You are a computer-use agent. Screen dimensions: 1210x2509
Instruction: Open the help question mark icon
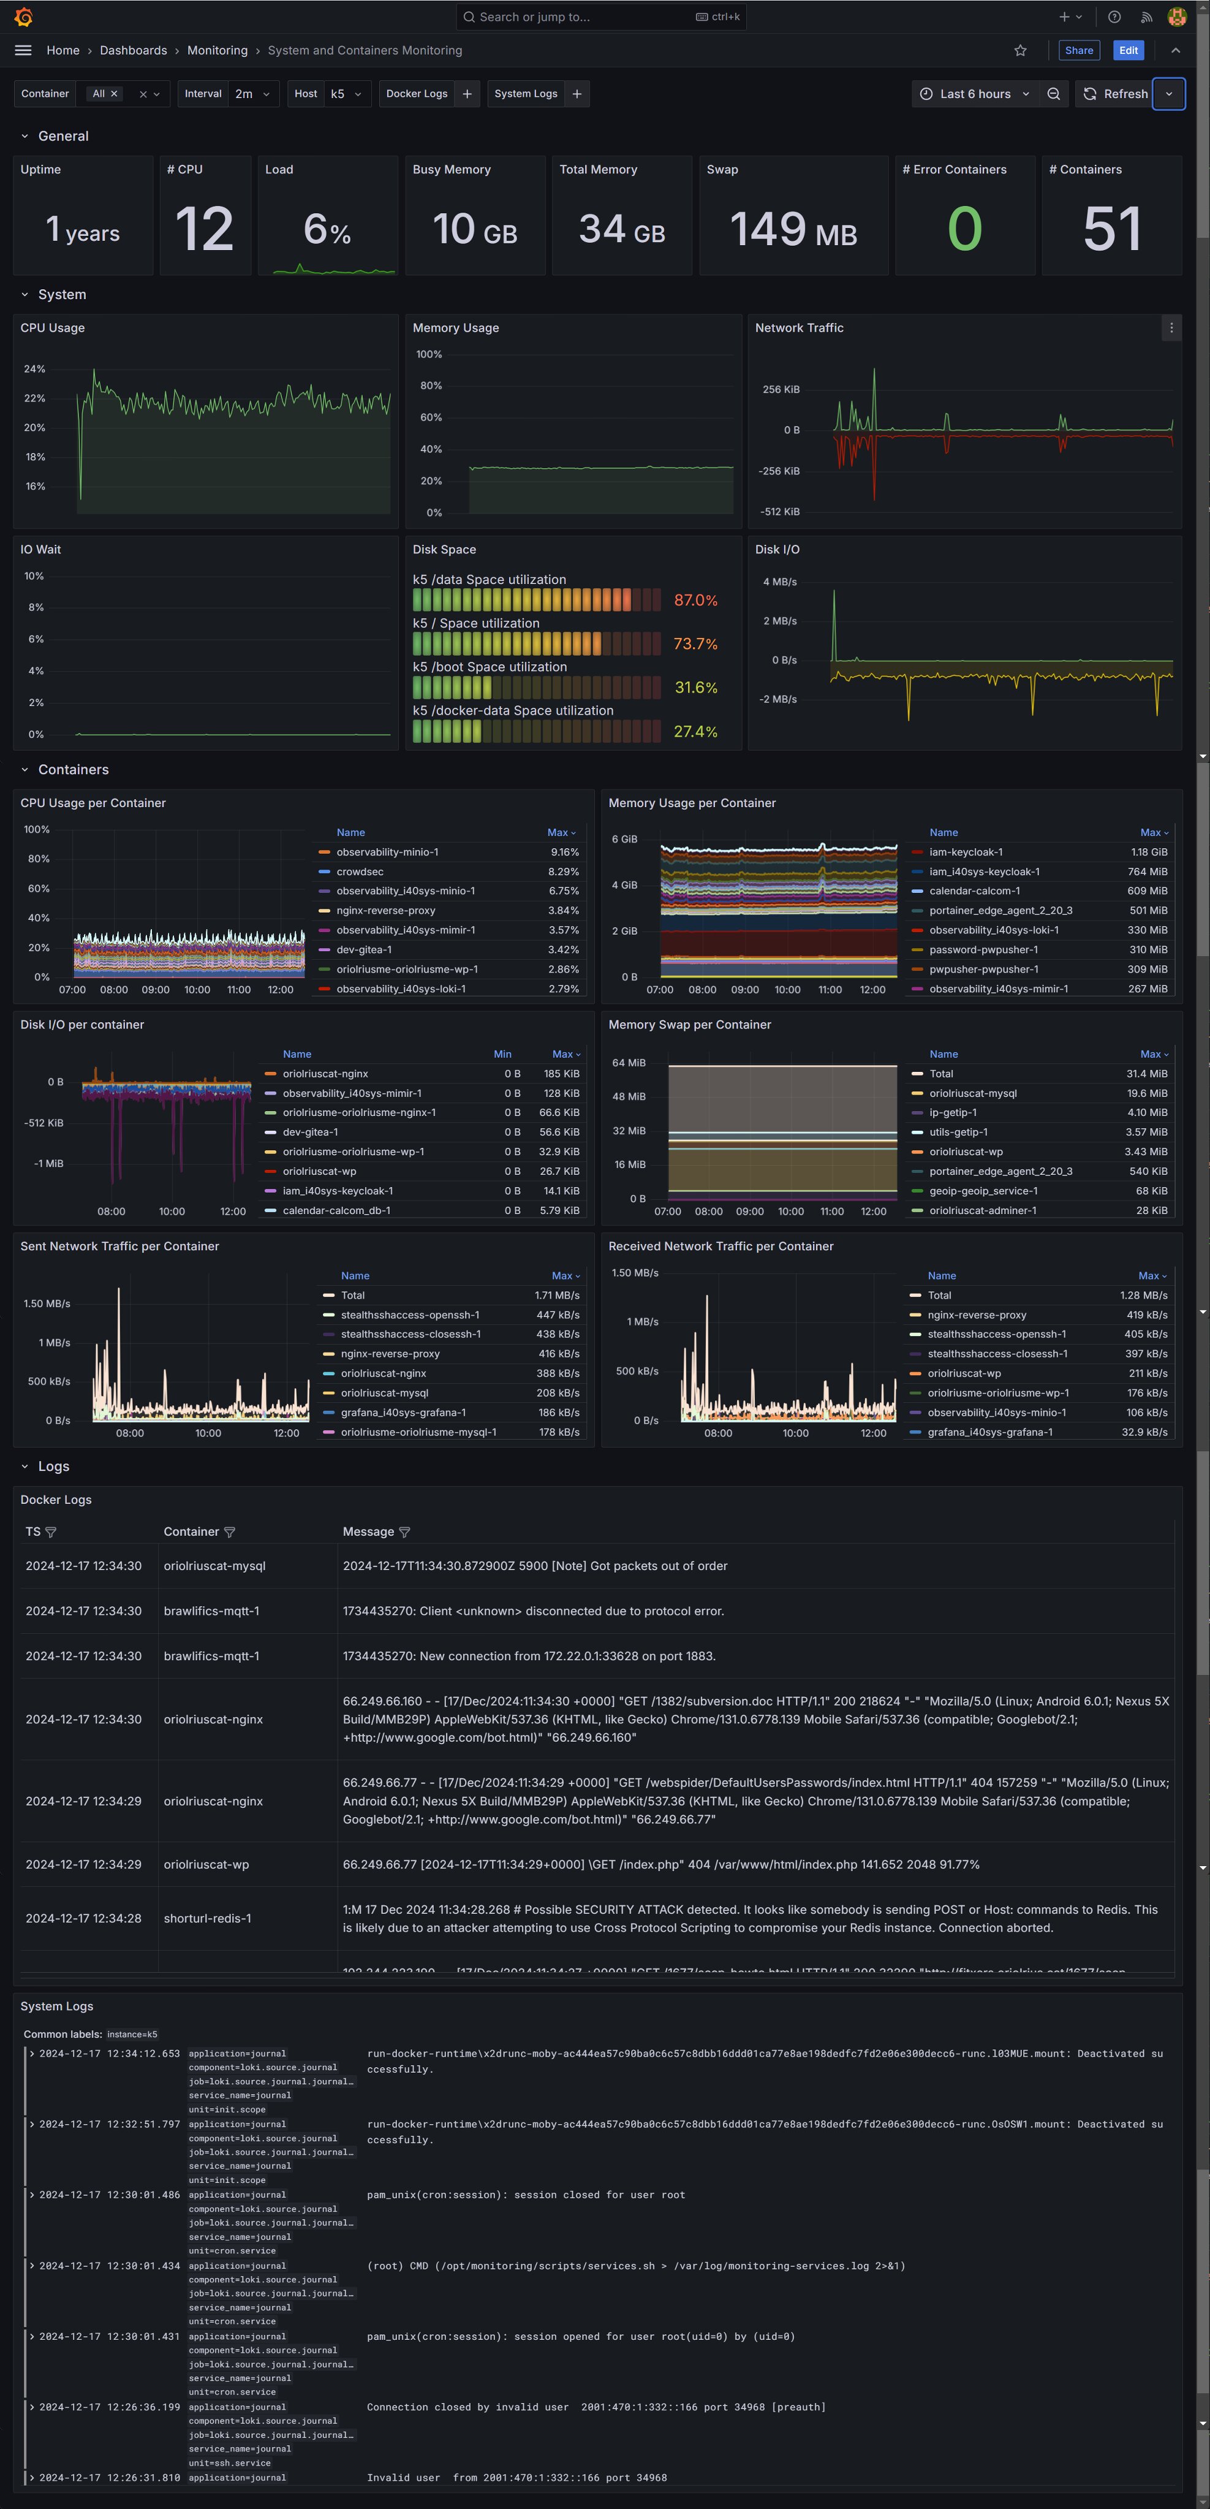1114,17
